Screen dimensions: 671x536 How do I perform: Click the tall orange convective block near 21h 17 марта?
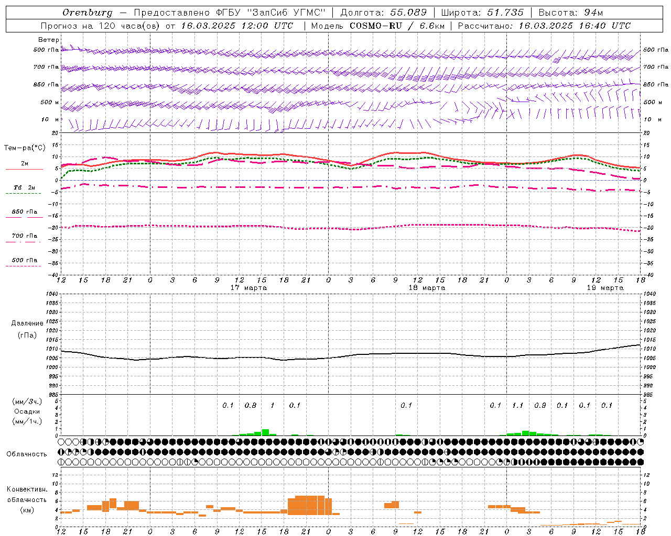pos(310,505)
